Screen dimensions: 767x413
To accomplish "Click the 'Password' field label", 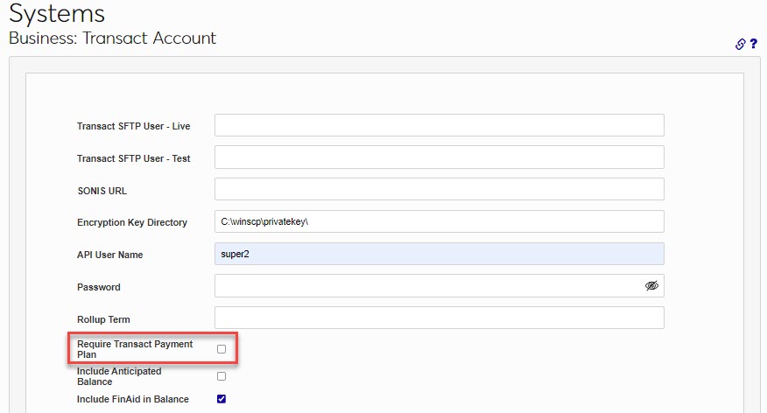I will (x=99, y=287).
